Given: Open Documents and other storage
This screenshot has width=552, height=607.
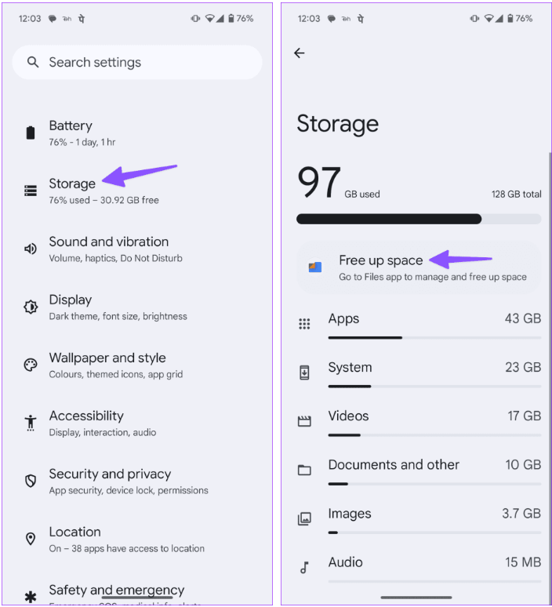Looking at the screenshot, I should point(419,470).
